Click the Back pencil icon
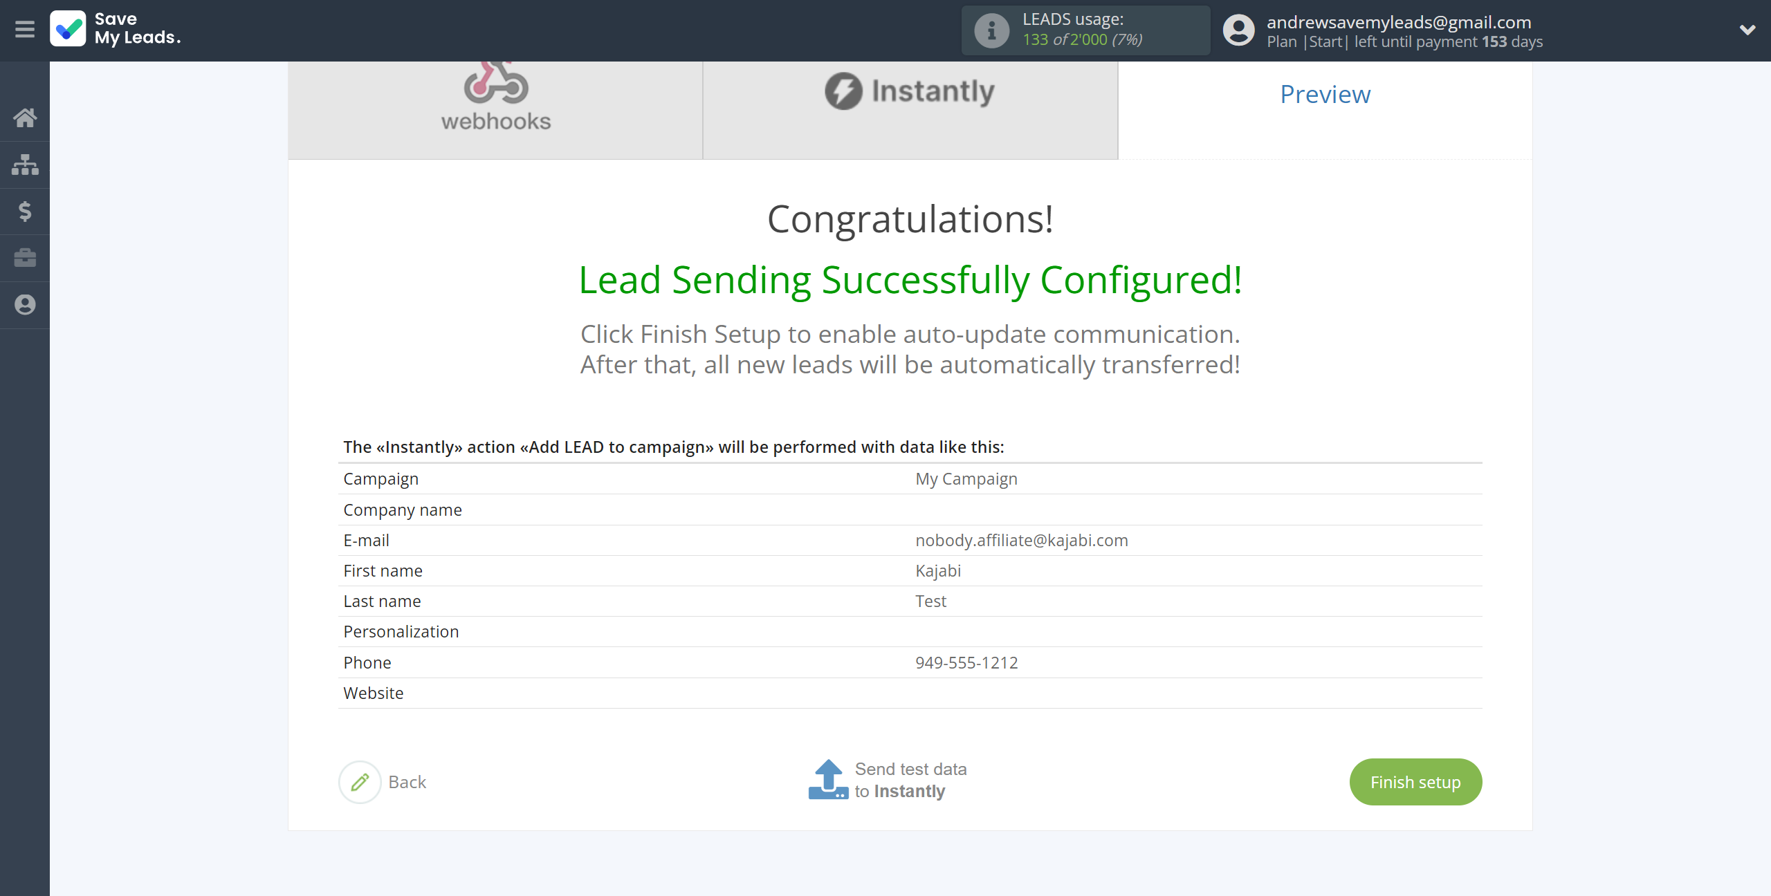This screenshot has height=896, width=1771. point(360,782)
